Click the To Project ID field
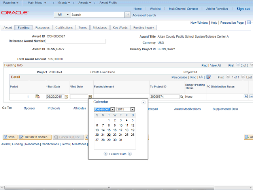The height and width of the screenshot is (190, 253). pyautogui.click(x=164, y=97)
